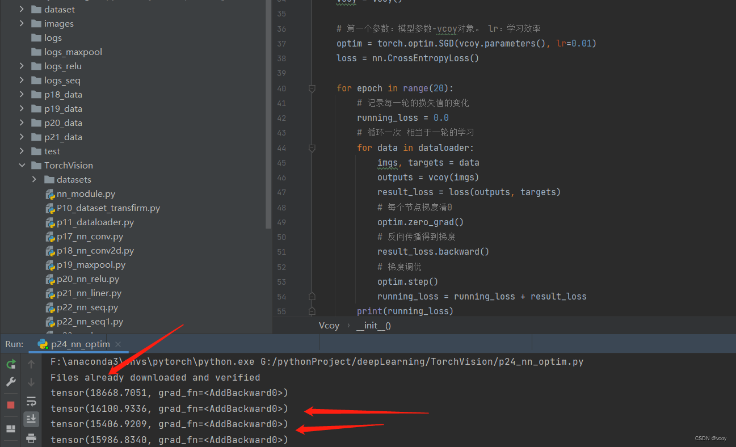Expand the logs_seq folder
This screenshot has width=736, height=447.
coord(22,80)
